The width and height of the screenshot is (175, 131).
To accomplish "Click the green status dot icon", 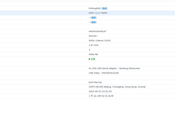I will [90, 59].
